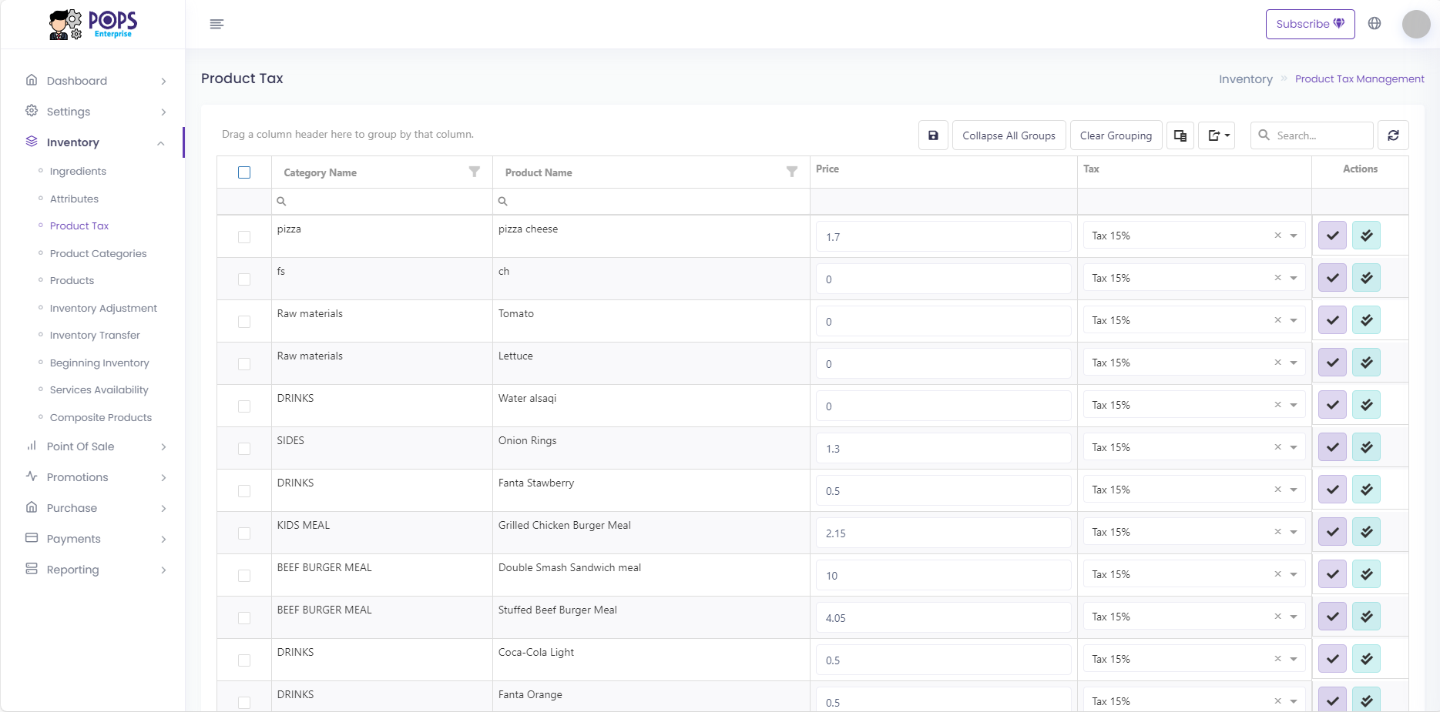Click the Clear Grouping button

point(1116,135)
